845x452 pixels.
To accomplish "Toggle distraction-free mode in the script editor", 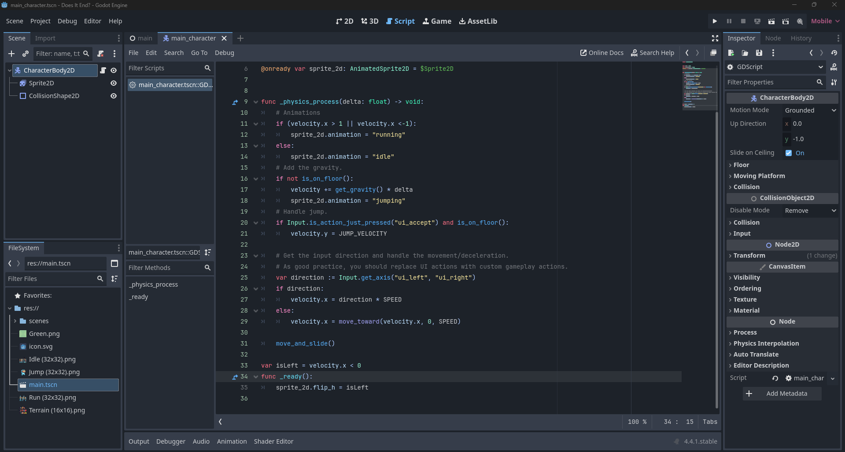I will (715, 39).
